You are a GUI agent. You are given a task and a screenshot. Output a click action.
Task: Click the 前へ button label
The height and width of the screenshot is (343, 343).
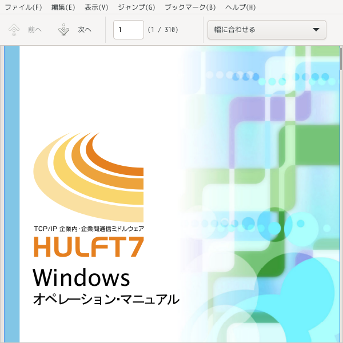pos(35,30)
